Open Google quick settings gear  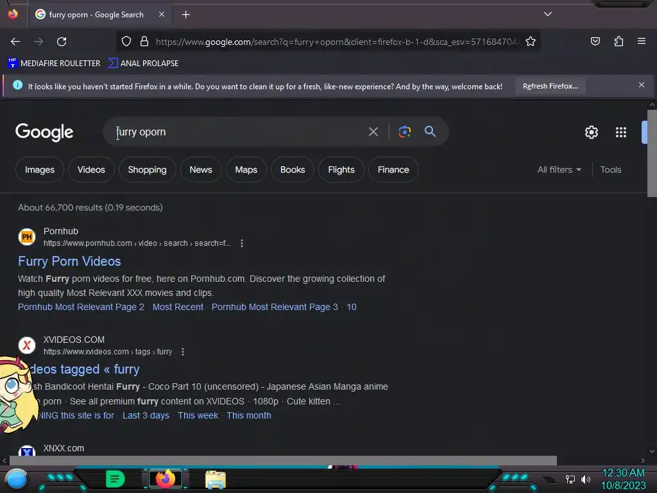tap(591, 132)
